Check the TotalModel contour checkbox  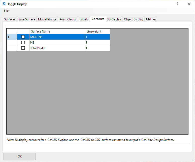pyautogui.click(x=23, y=48)
